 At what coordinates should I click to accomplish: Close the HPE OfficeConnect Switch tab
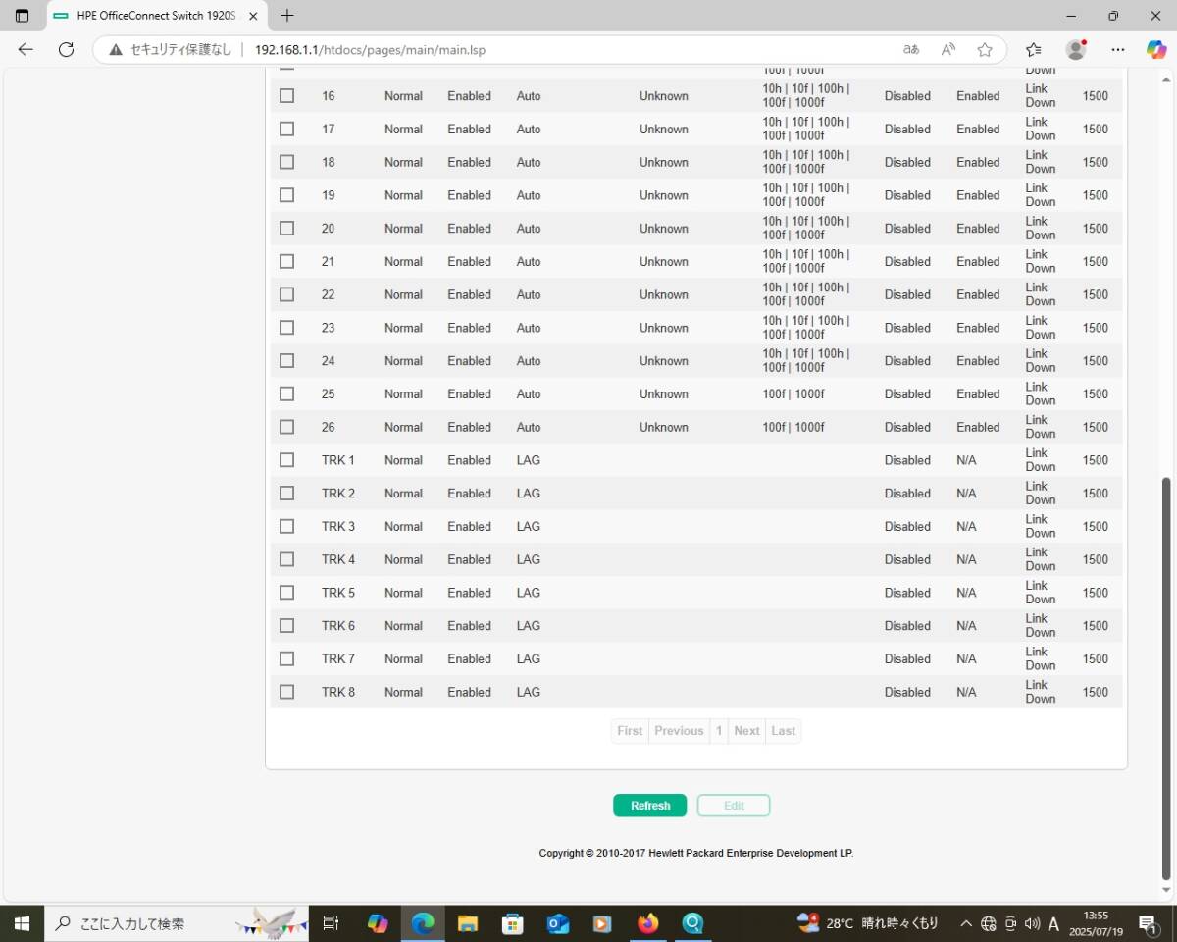click(x=253, y=16)
